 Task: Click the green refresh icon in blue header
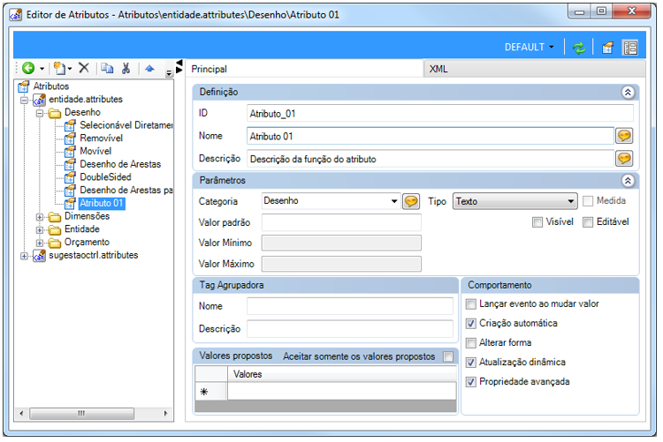point(579,48)
